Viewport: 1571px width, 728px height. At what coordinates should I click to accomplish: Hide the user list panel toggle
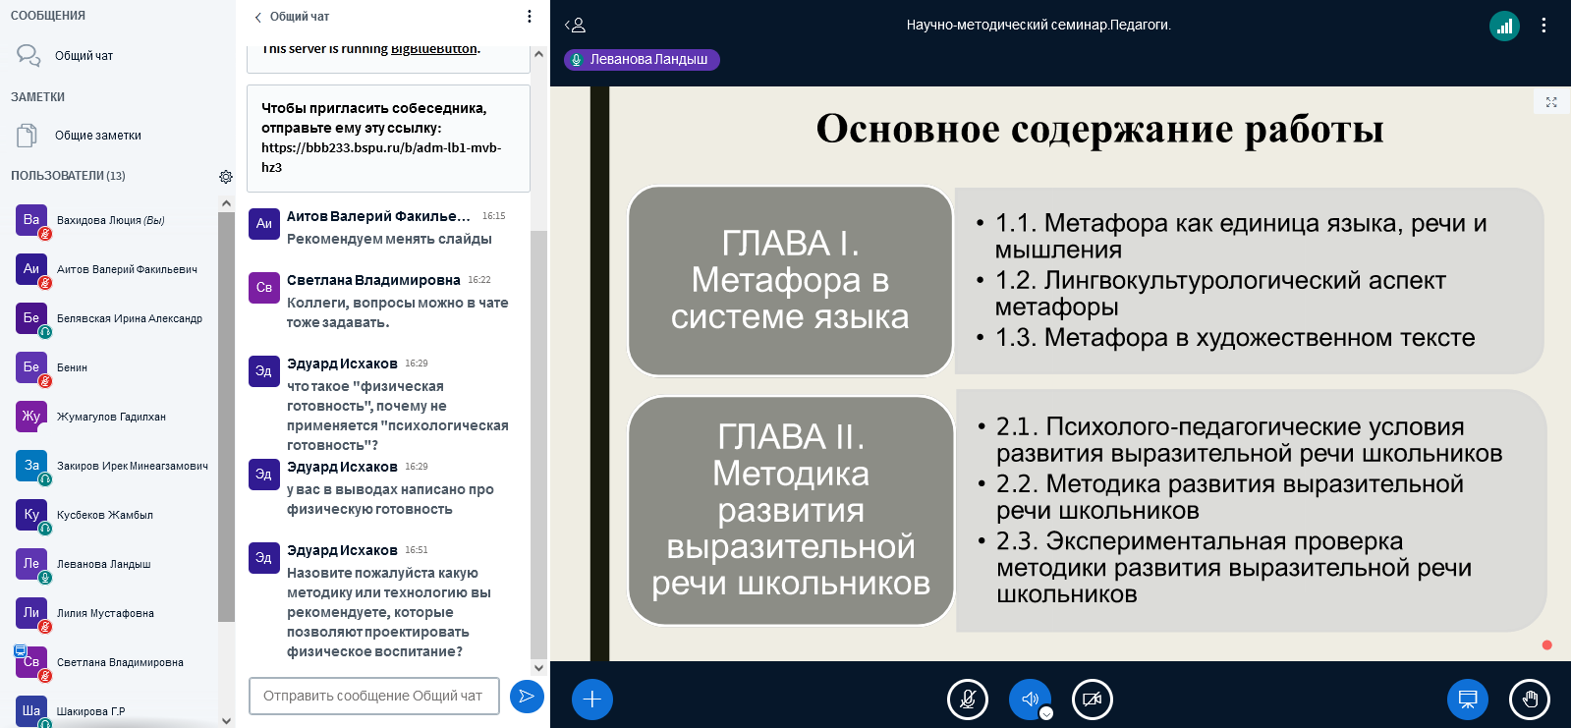[x=575, y=26]
